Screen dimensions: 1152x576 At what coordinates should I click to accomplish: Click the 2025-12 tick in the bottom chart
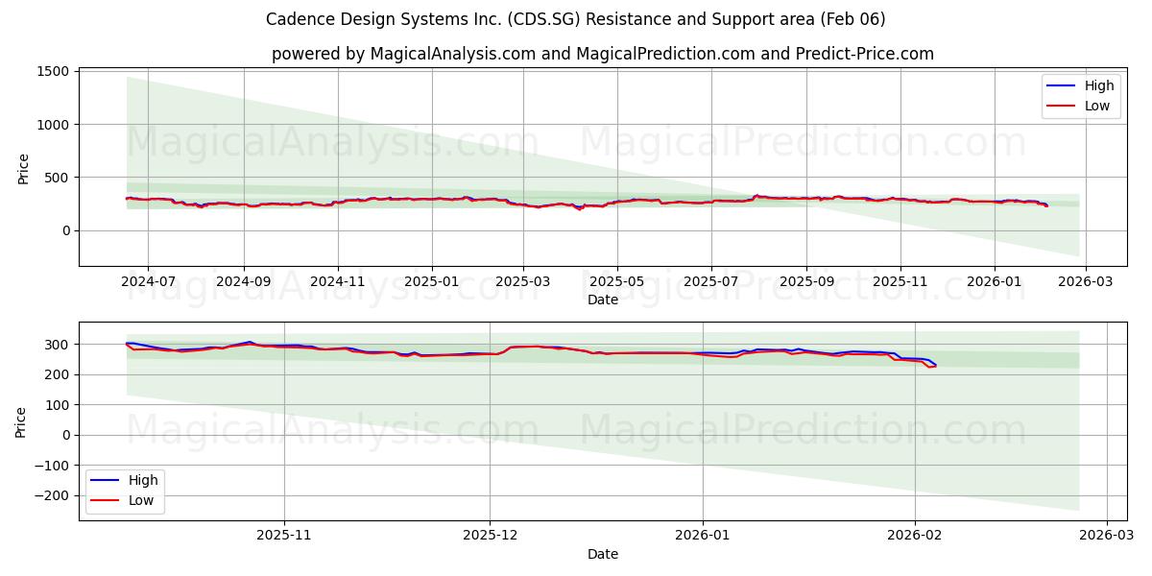[x=490, y=538]
